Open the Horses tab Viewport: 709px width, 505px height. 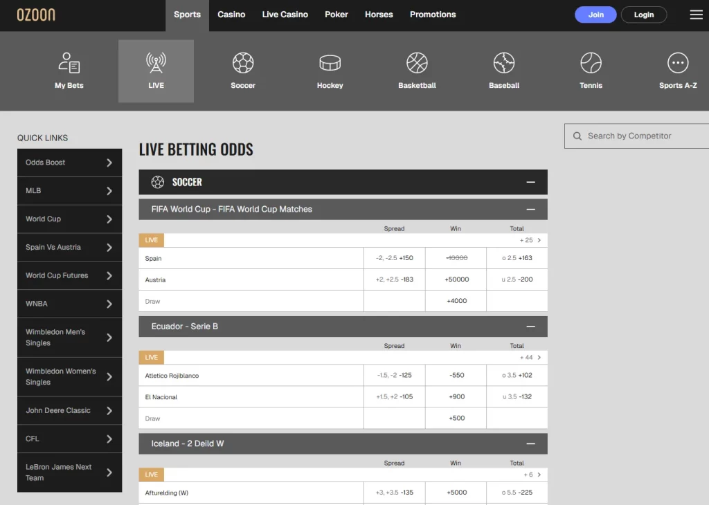[x=379, y=15]
